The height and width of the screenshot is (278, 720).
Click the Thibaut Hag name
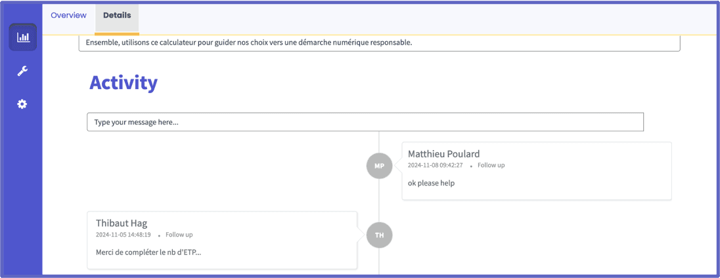(x=122, y=223)
